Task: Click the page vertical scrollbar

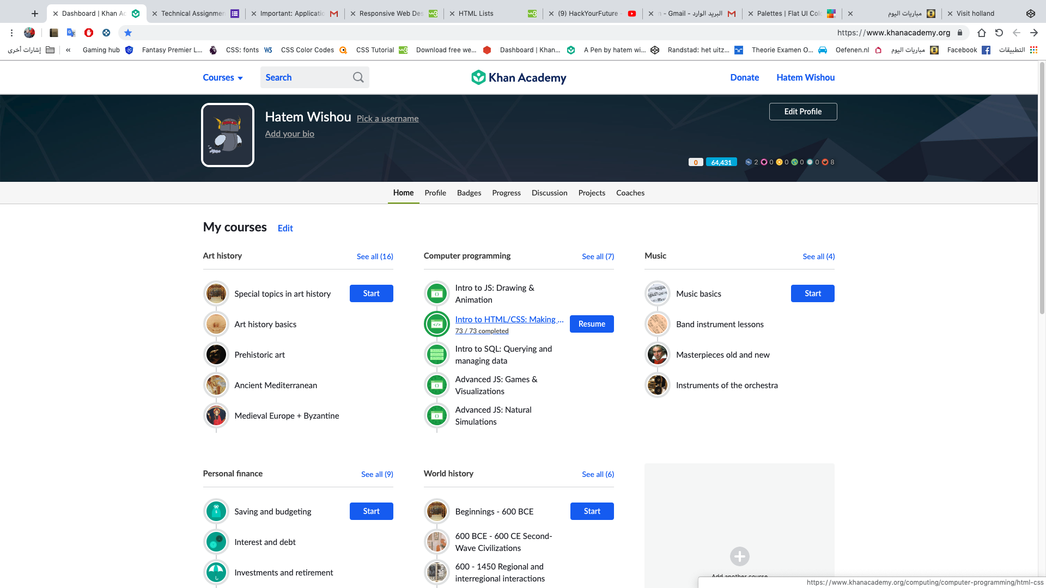Action: pos(1042,188)
